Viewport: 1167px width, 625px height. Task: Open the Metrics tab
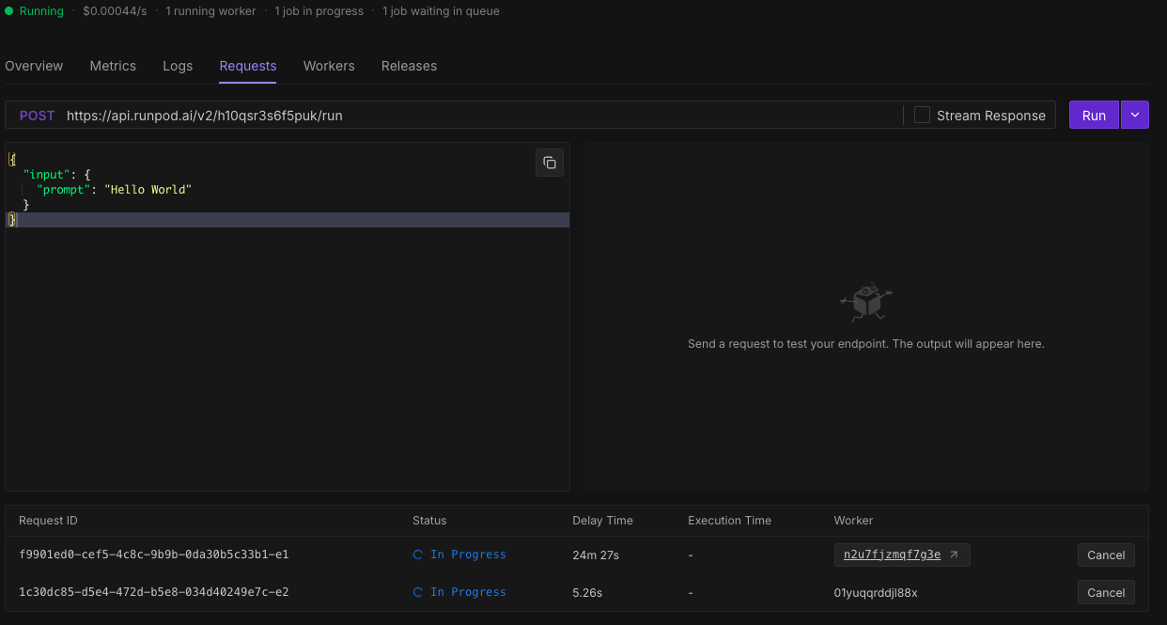pos(113,66)
